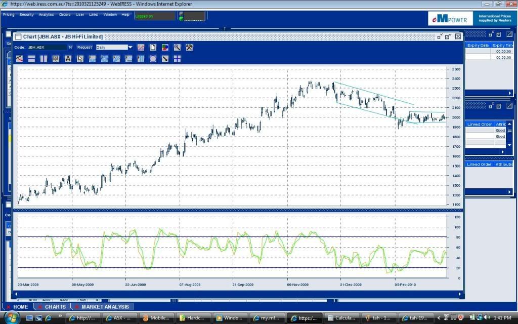
Task: Click the four-square grid tool icon
Action: 177,59
